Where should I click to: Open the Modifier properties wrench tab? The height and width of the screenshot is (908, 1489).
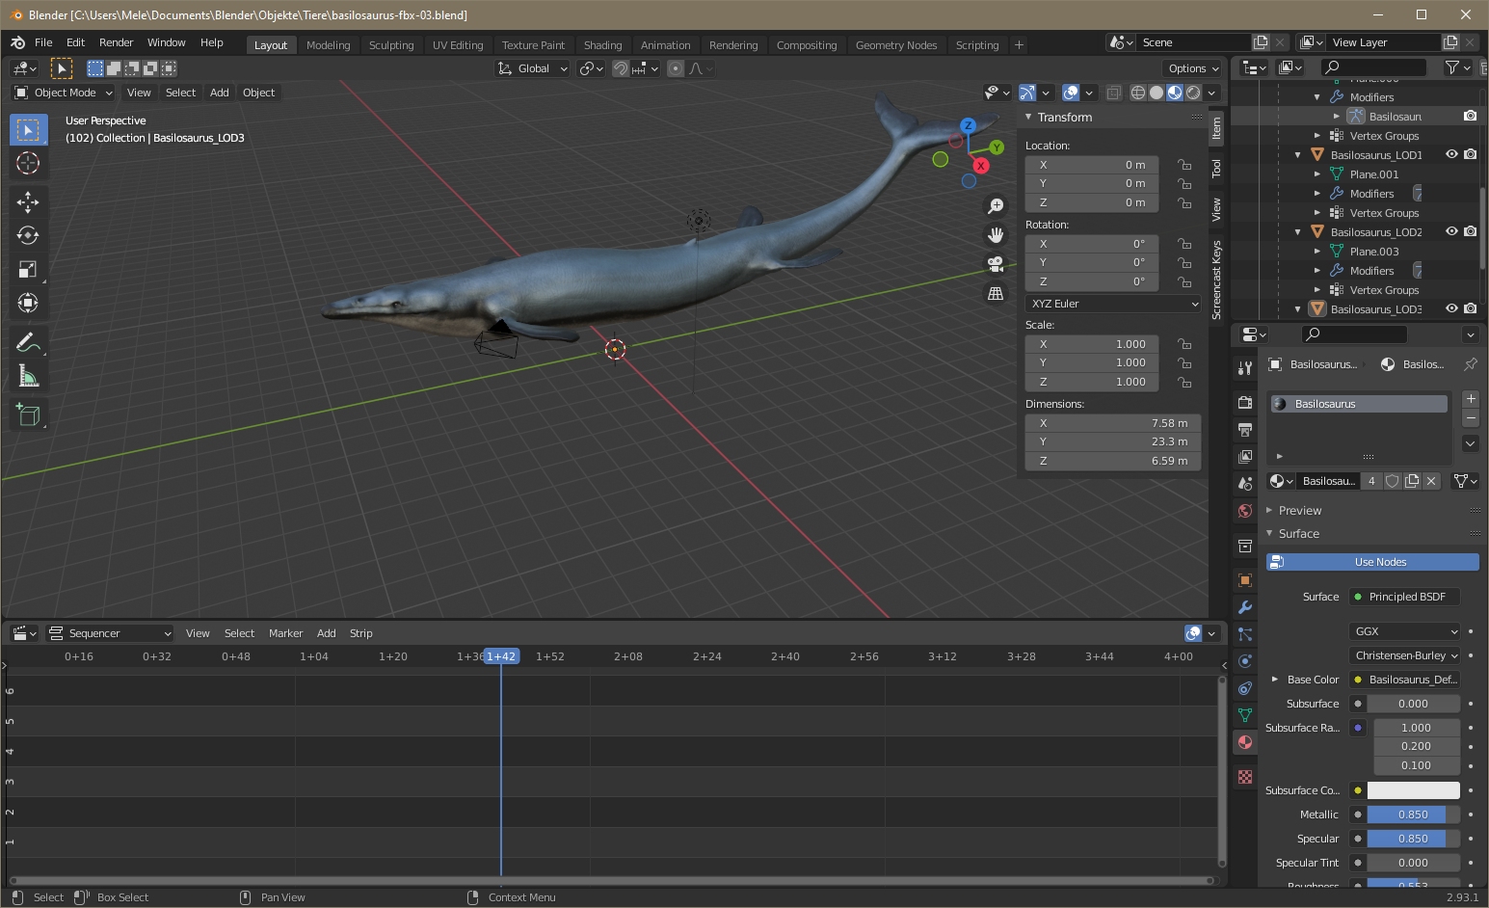(1245, 607)
